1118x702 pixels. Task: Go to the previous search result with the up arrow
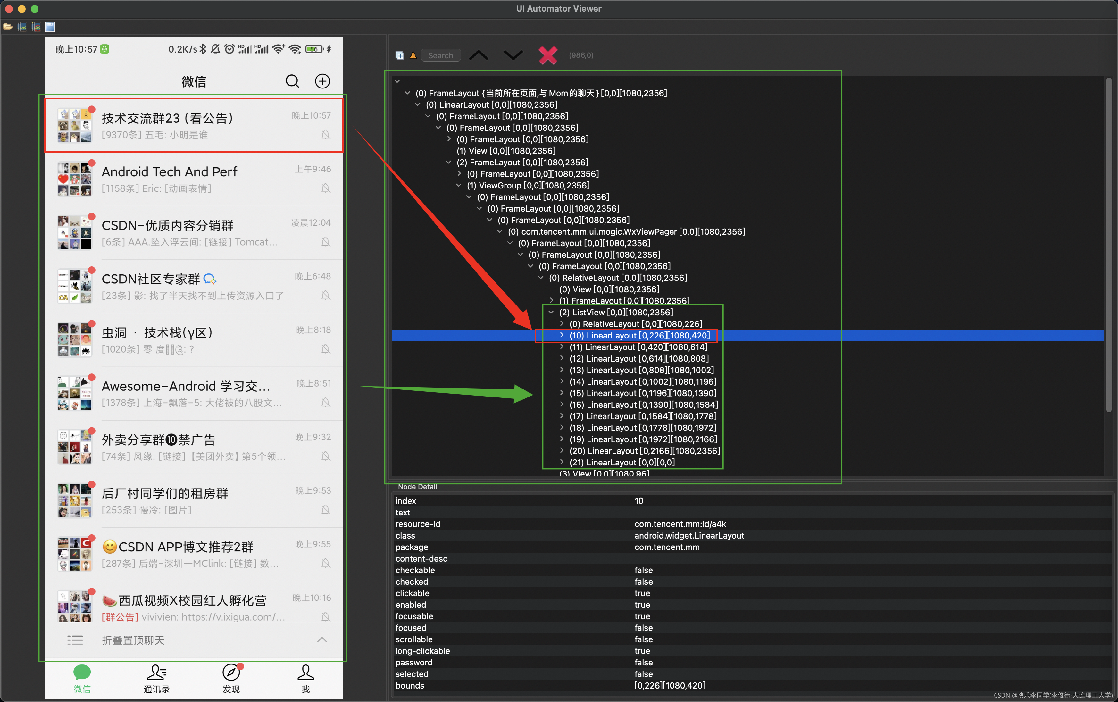(x=478, y=55)
